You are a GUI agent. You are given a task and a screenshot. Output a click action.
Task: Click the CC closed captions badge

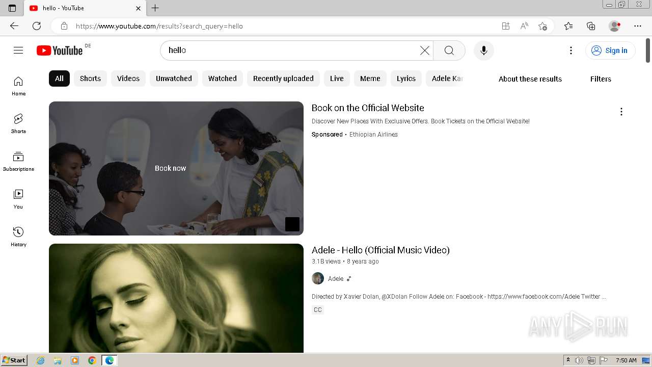(x=318, y=310)
